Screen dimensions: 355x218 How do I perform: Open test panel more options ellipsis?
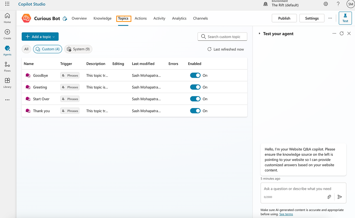pos(334,33)
